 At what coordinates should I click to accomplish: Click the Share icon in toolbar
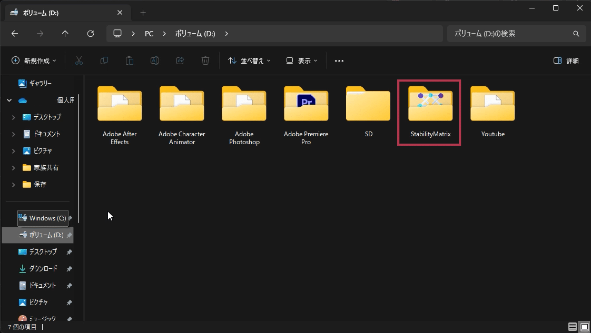pyautogui.click(x=180, y=60)
